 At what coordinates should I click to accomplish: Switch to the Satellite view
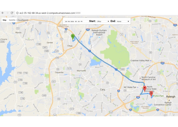12,20
